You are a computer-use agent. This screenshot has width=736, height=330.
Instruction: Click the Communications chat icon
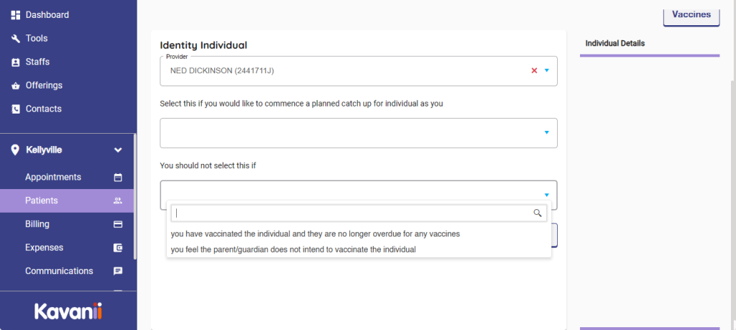click(118, 272)
